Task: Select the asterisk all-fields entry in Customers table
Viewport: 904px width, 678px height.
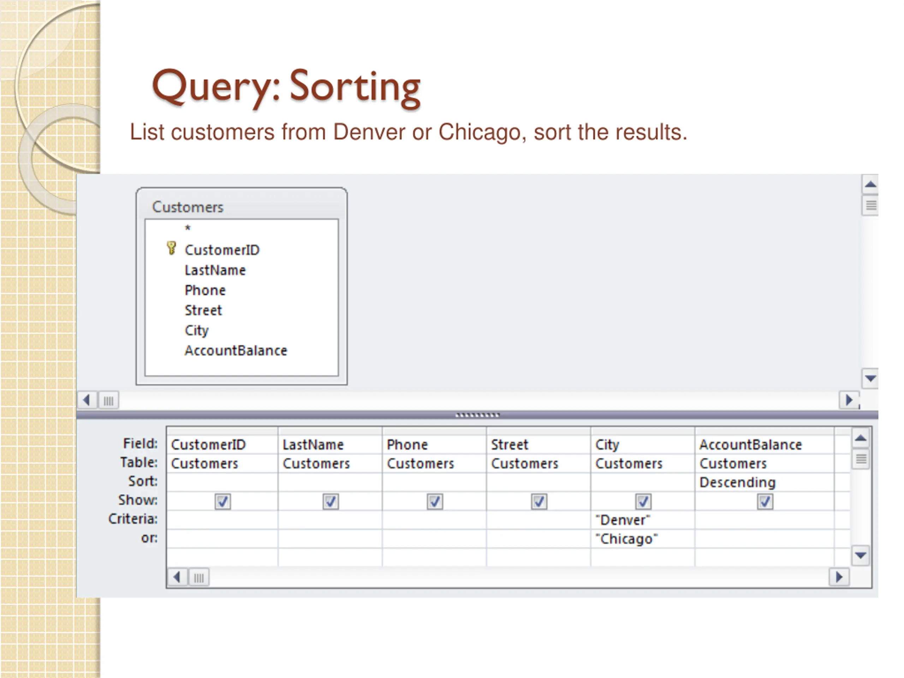Action: [188, 228]
